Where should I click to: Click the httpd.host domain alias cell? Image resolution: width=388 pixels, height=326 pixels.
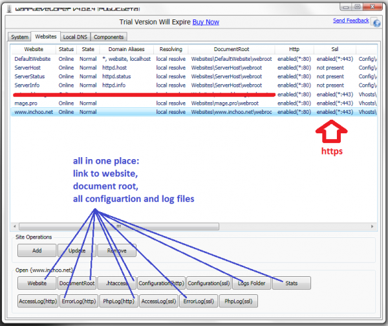click(114, 68)
